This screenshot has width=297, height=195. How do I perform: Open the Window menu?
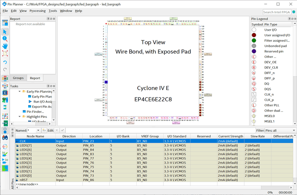click(66, 11)
